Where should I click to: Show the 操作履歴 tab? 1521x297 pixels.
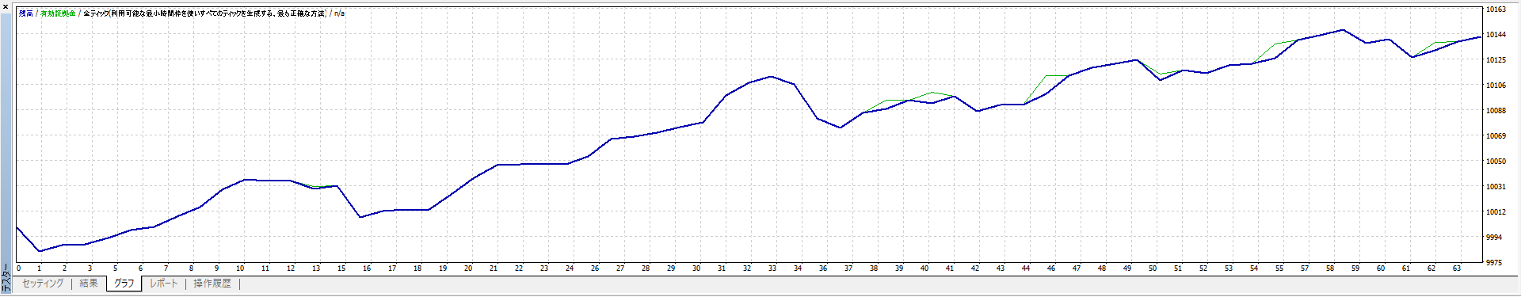[x=212, y=284]
